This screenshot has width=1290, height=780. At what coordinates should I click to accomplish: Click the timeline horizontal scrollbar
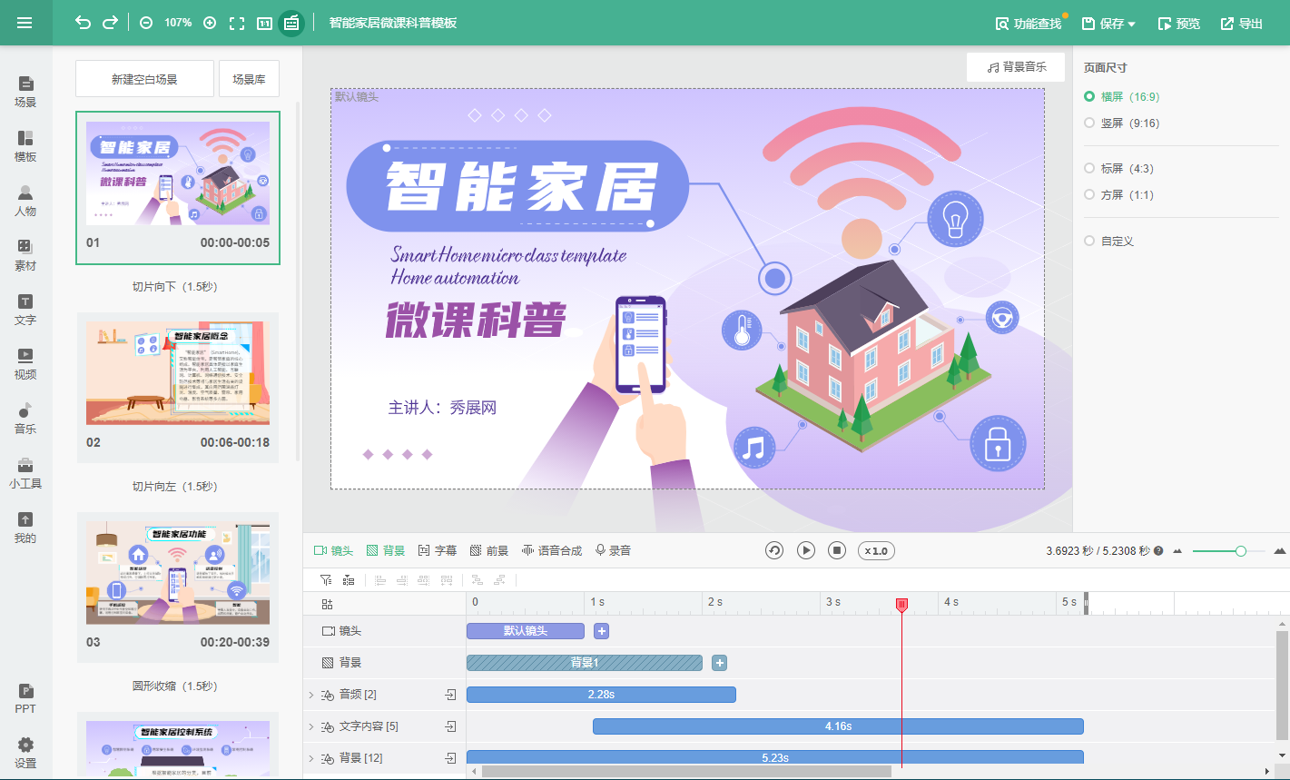point(686,772)
